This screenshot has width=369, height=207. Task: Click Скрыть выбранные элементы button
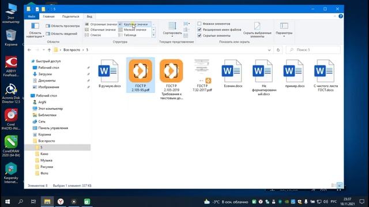coord(257,30)
